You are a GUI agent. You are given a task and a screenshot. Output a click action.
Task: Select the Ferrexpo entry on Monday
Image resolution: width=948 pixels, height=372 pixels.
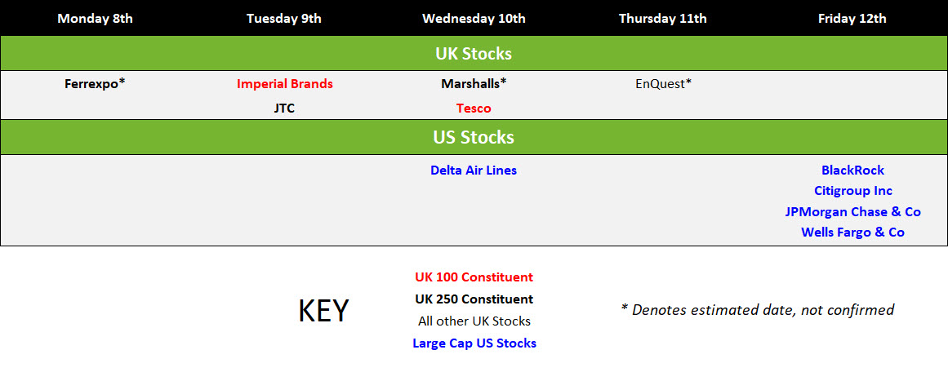point(95,84)
